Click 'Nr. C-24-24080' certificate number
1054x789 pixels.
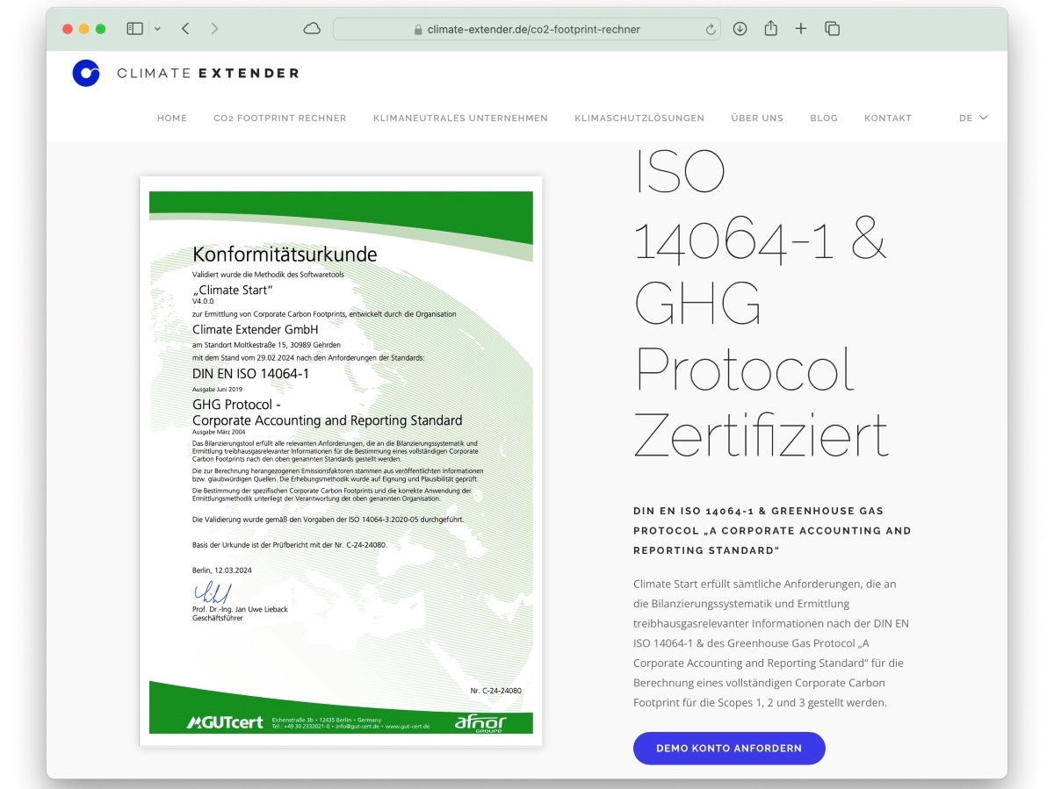pyautogui.click(x=495, y=691)
